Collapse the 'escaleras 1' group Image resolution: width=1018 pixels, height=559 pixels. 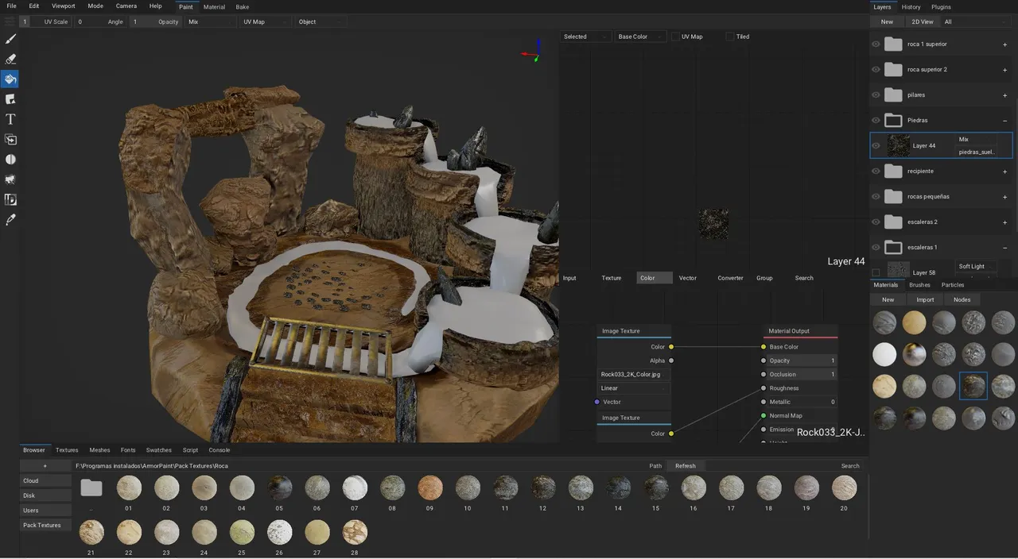click(1005, 248)
